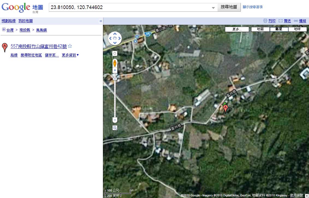Image resolution: width=309 pixels, height=198 pixels.
Task: Click the red marker A in the results panel
Action: point(4,47)
